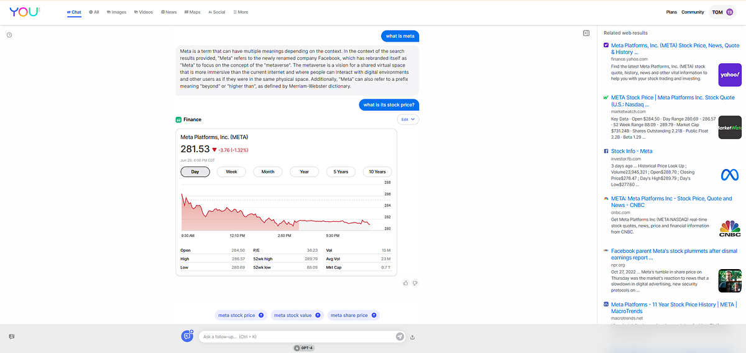Open the TOM account menu
Screen dimensions: 746x353
tap(724, 12)
